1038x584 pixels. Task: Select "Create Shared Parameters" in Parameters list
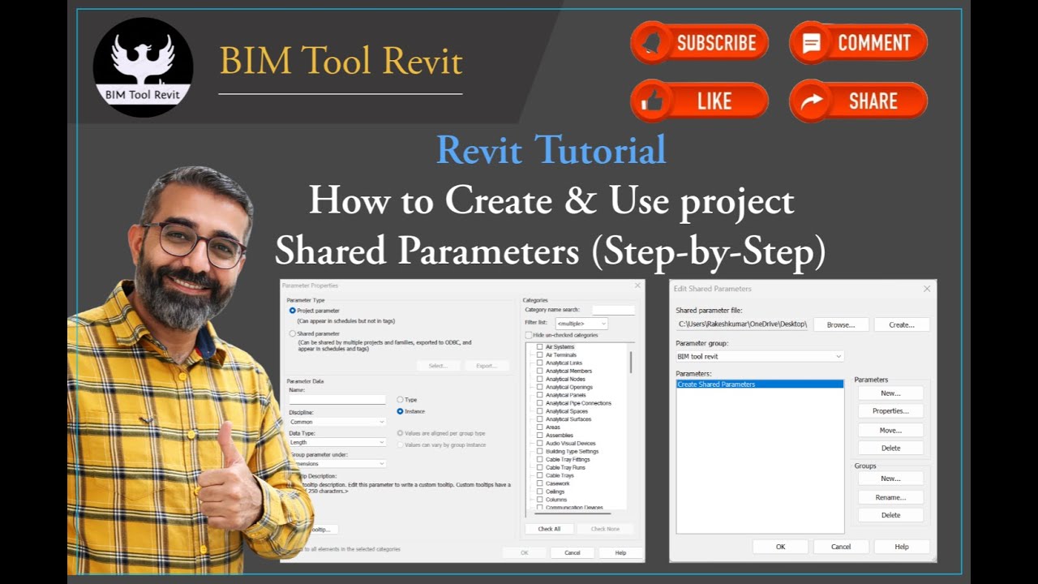point(760,384)
